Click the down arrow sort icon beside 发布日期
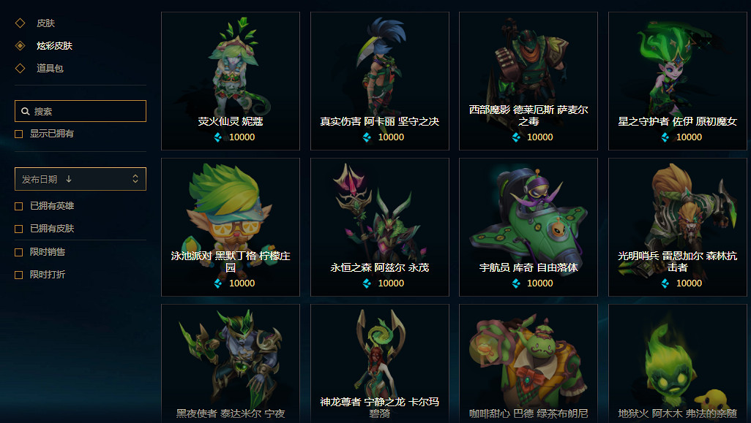This screenshot has width=751, height=423. (x=69, y=179)
